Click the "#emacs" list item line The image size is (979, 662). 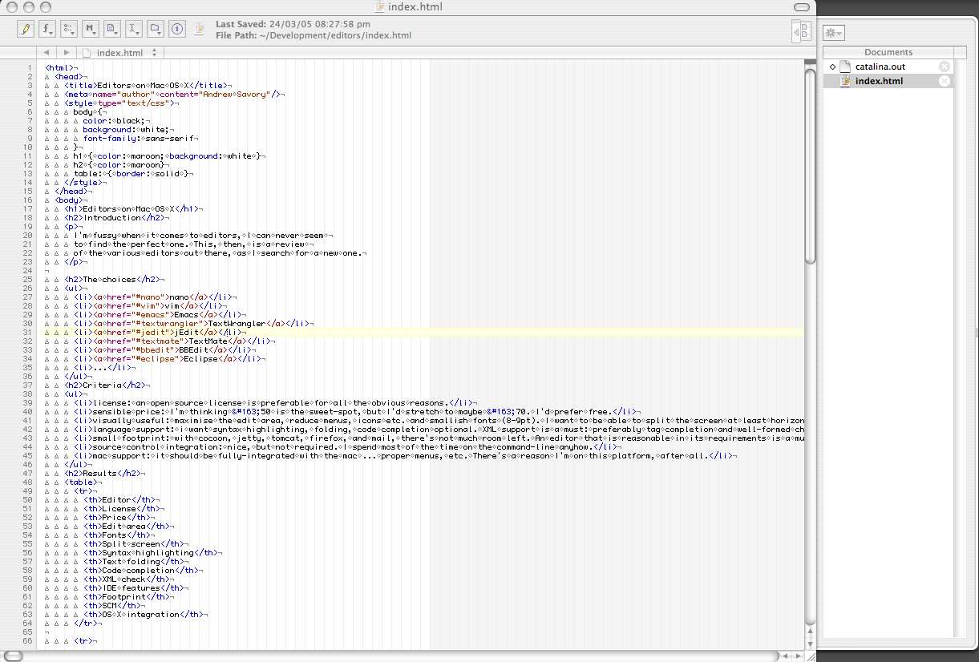(x=153, y=314)
